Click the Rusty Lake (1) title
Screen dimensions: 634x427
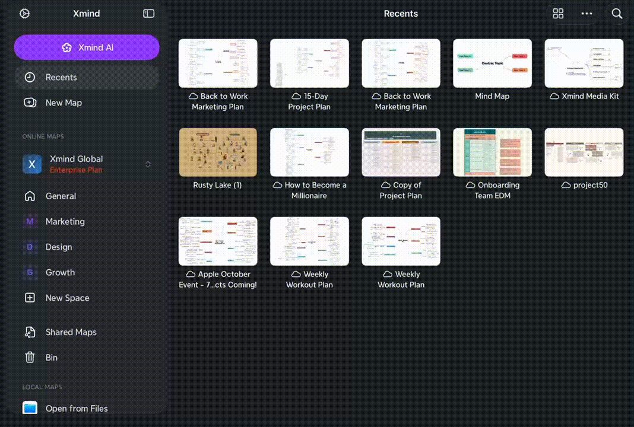click(x=217, y=185)
